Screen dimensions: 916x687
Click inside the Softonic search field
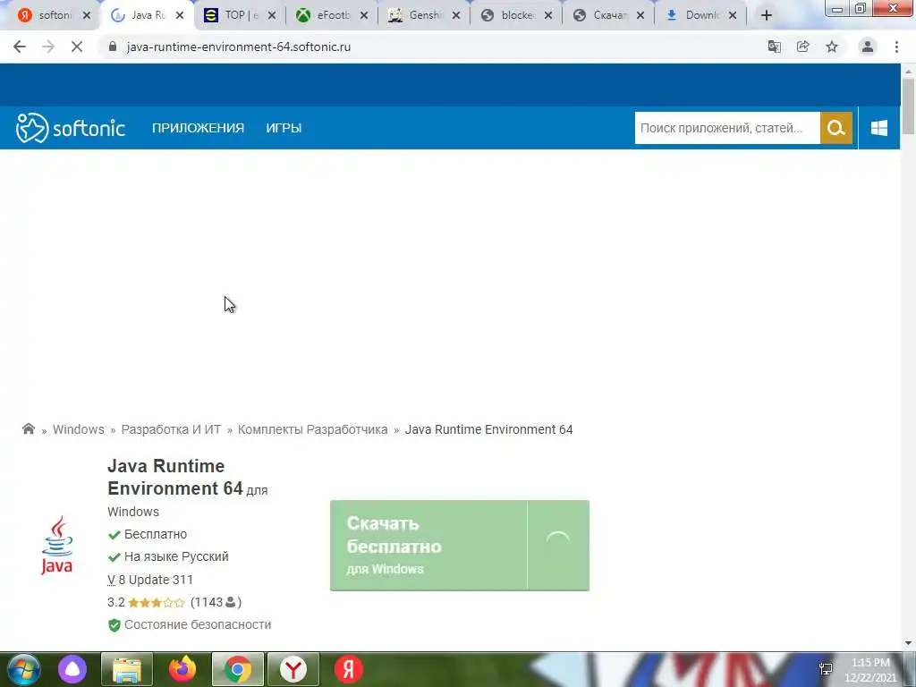pyautogui.click(x=727, y=128)
